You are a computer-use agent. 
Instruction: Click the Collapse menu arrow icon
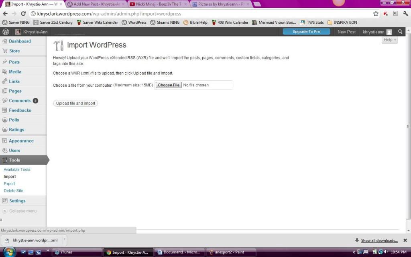point(4,211)
